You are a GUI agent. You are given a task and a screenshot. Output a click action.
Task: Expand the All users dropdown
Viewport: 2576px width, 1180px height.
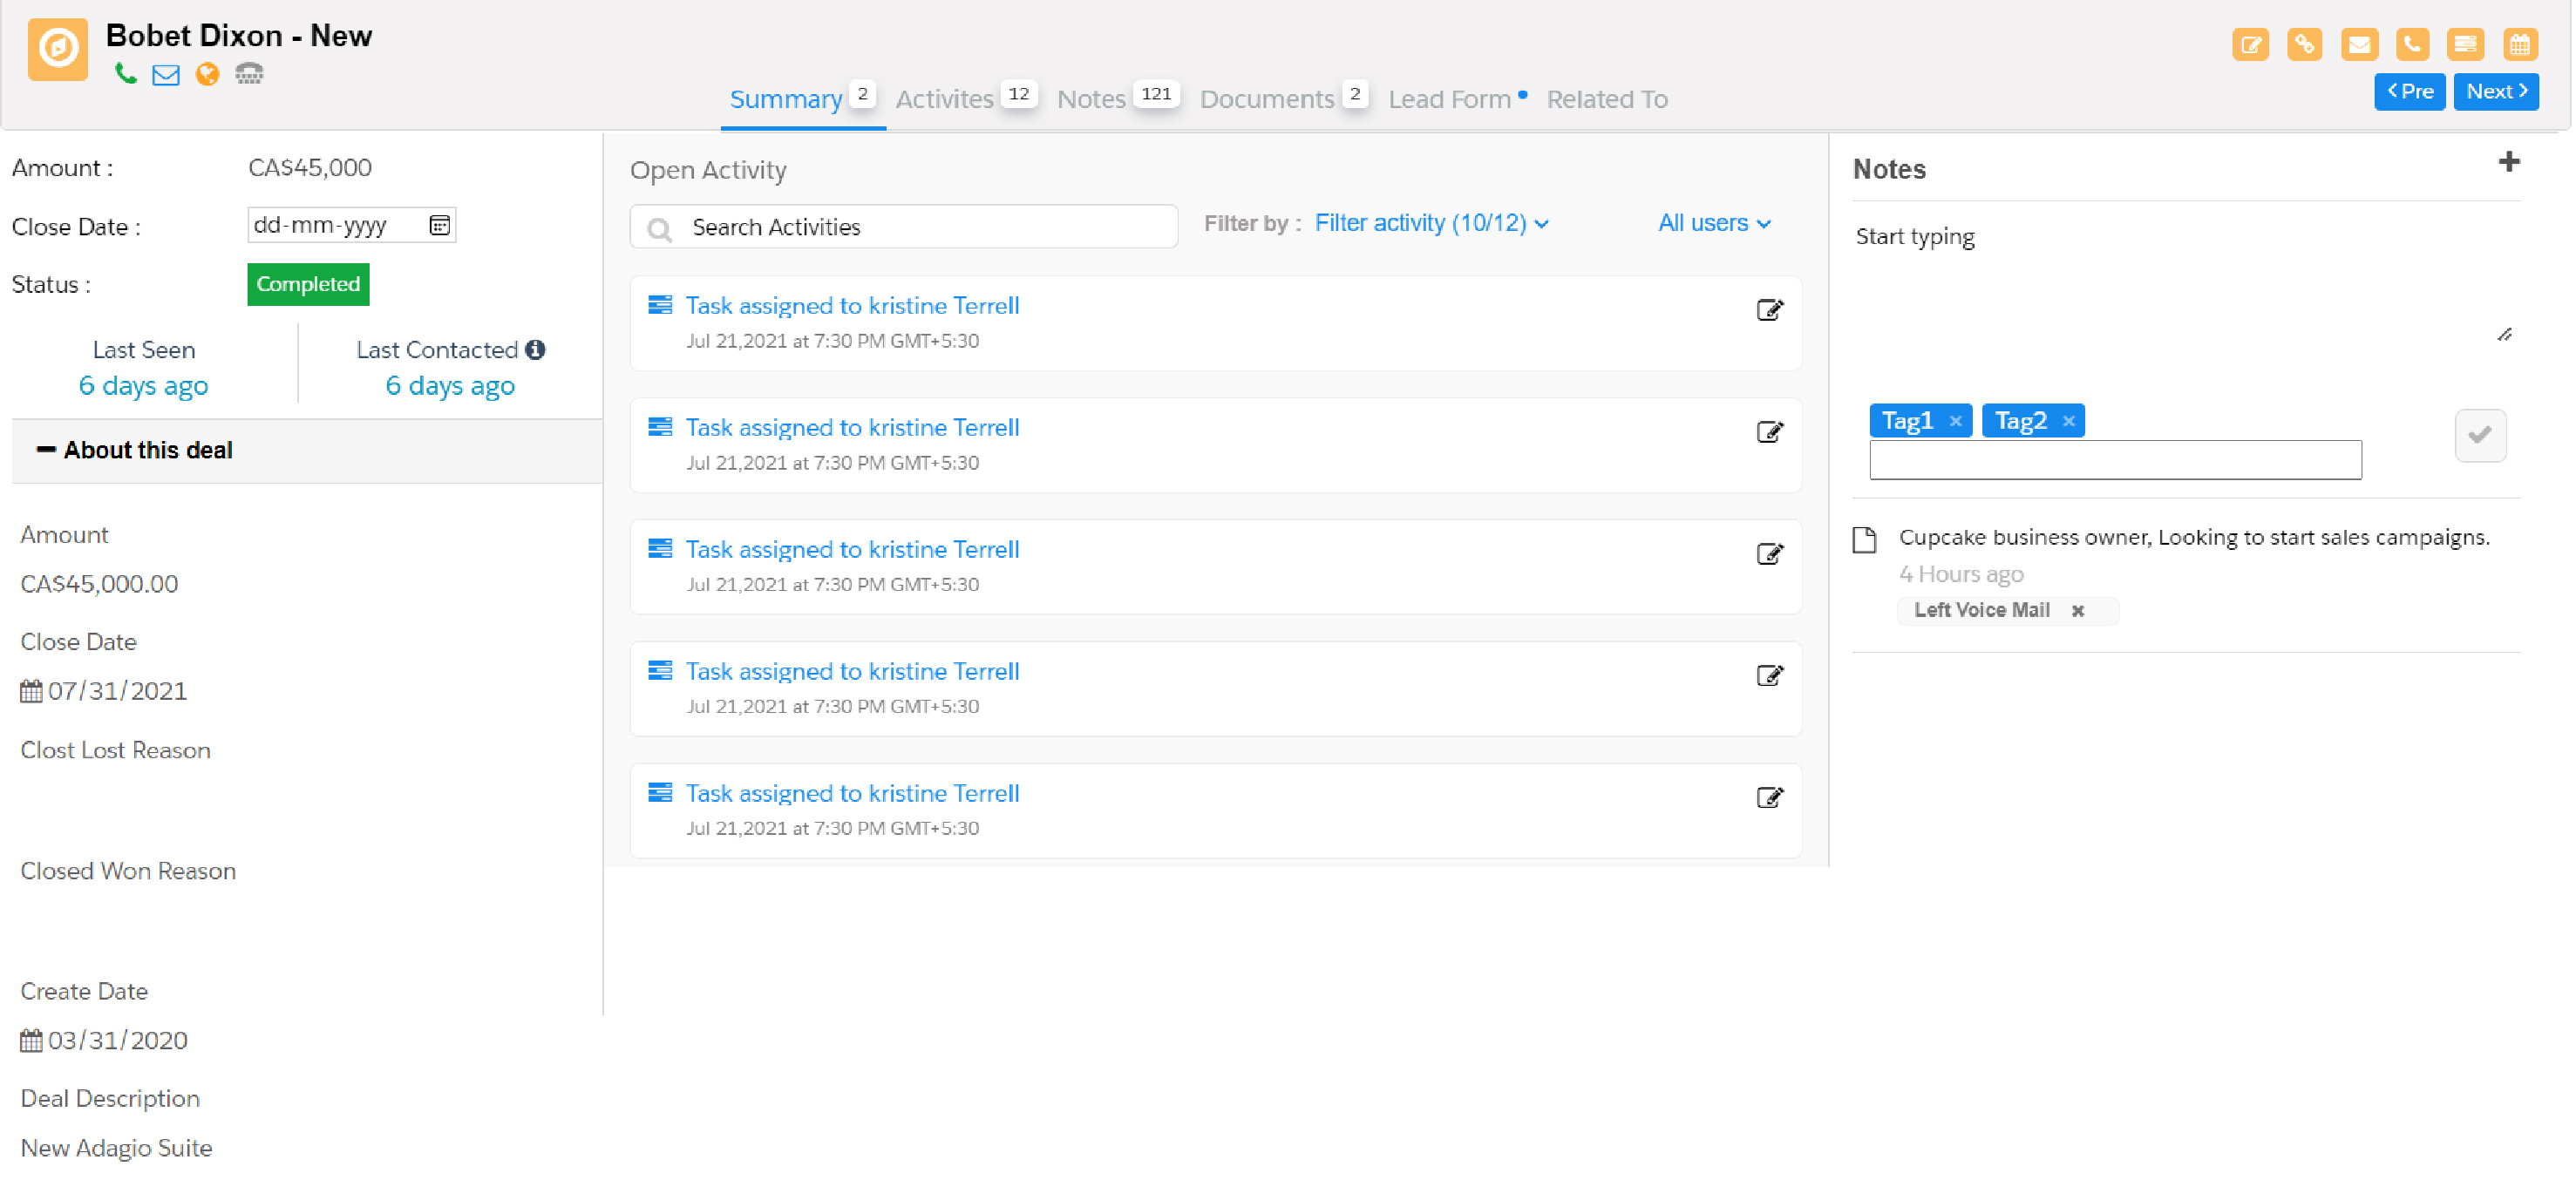point(1714,223)
